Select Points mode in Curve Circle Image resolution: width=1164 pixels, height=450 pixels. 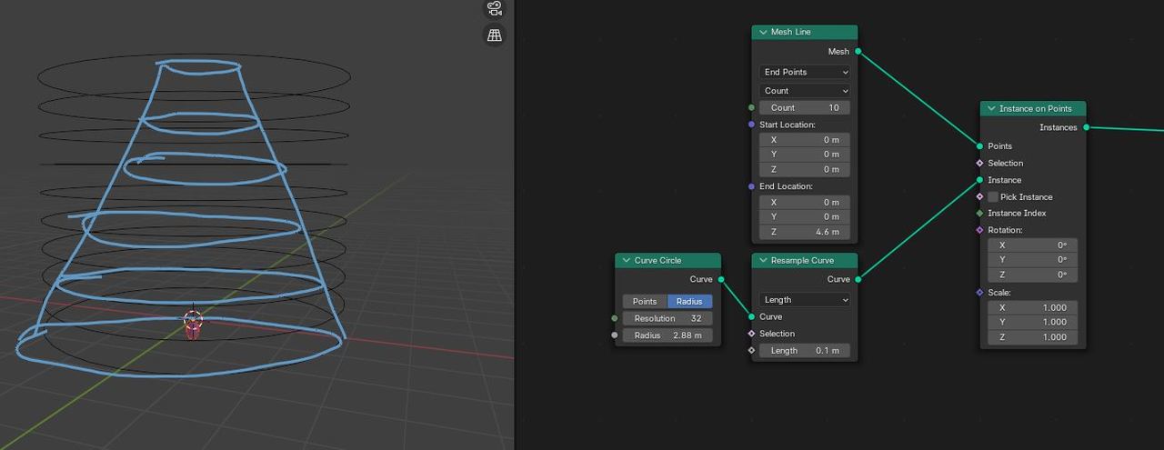coord(645,301)
